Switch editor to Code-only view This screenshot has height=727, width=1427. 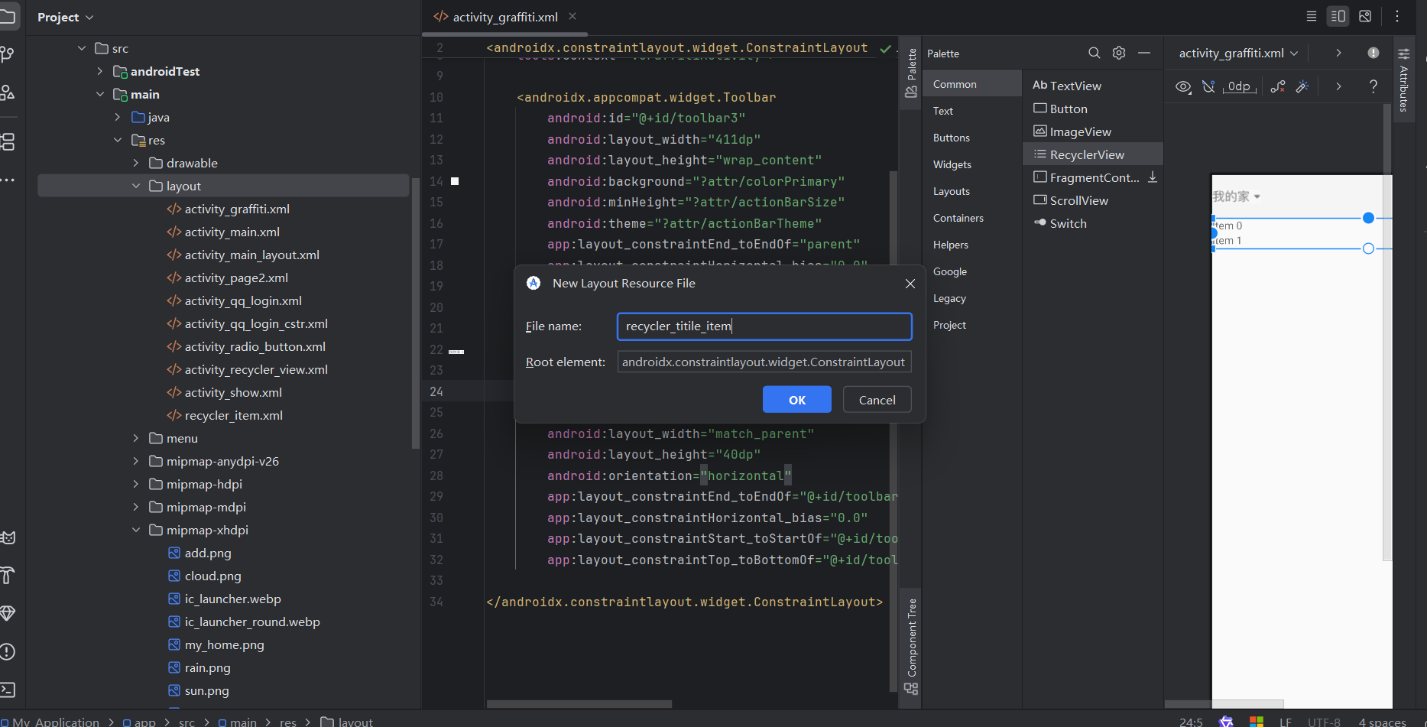[x=1312, y=16]
